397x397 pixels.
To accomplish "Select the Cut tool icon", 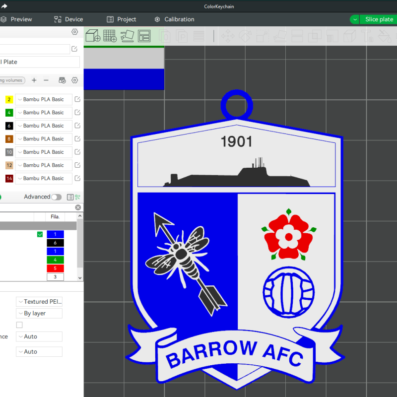I will click(x=297, y=36).
